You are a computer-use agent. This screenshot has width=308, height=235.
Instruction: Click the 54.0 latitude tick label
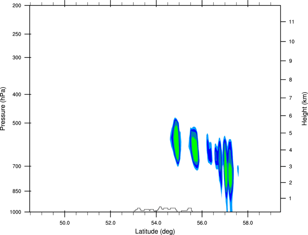tap(157, 223)
